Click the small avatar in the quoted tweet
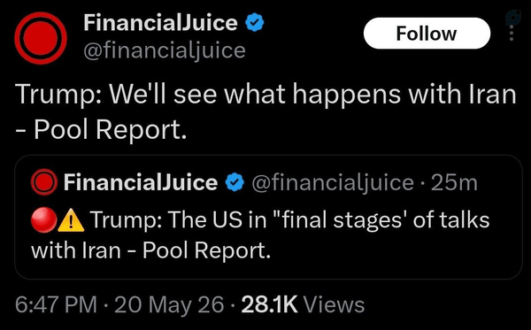This screenshot has height=330, width=531. tap(44, 182)
